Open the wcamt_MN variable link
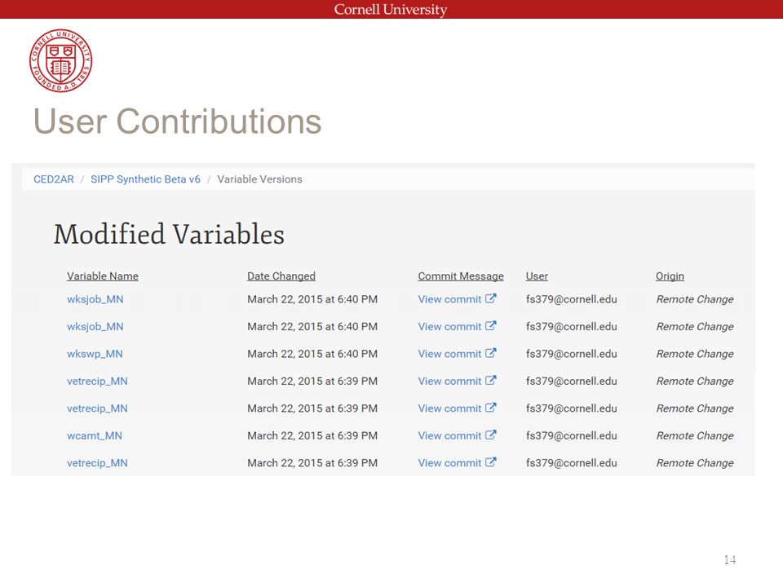Image resolution: width=783 pixels, height=587 pixels. 95,435
